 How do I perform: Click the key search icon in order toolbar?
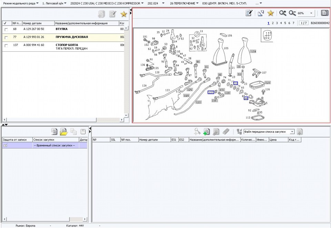(197, 131)
